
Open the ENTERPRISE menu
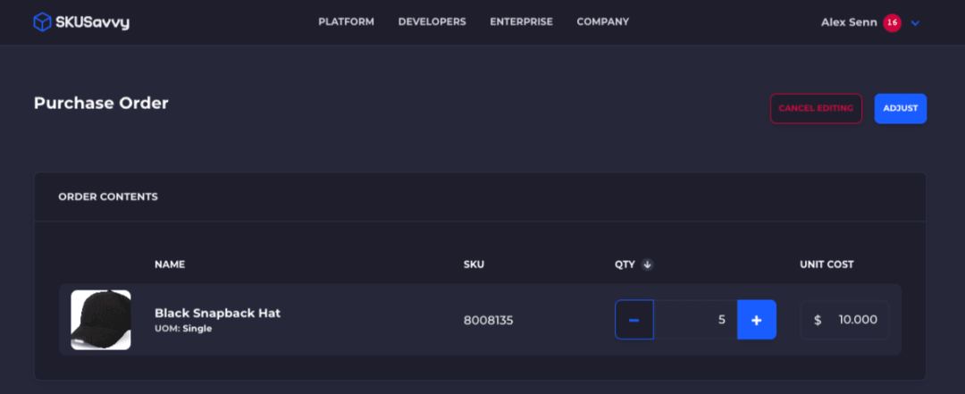click(521, 22)
